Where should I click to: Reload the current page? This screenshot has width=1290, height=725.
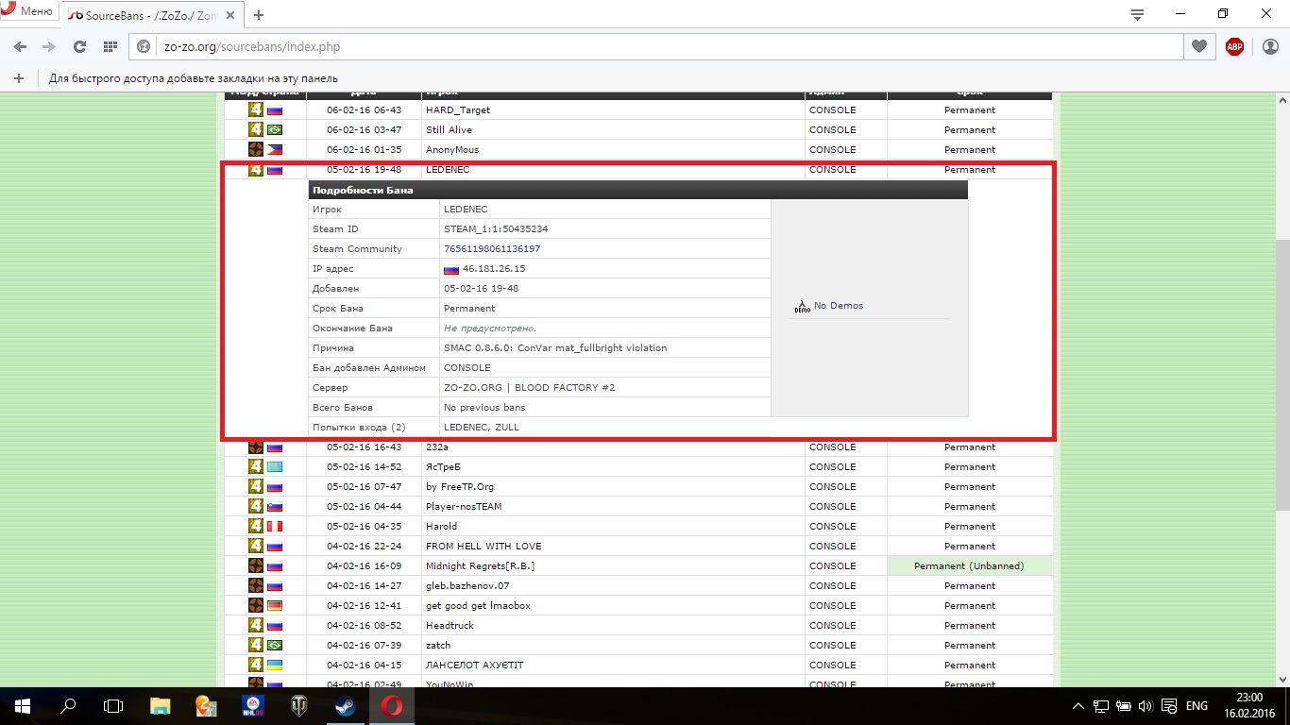[80, 46]
